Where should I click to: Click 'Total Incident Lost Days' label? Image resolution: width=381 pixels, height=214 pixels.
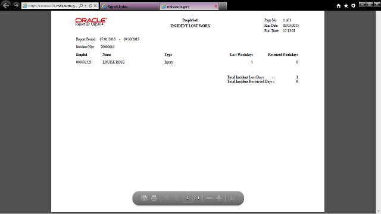(x=245, y=77)
